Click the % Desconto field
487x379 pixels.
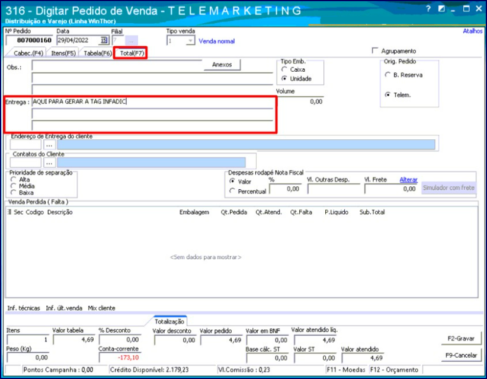tap(120, 339)
